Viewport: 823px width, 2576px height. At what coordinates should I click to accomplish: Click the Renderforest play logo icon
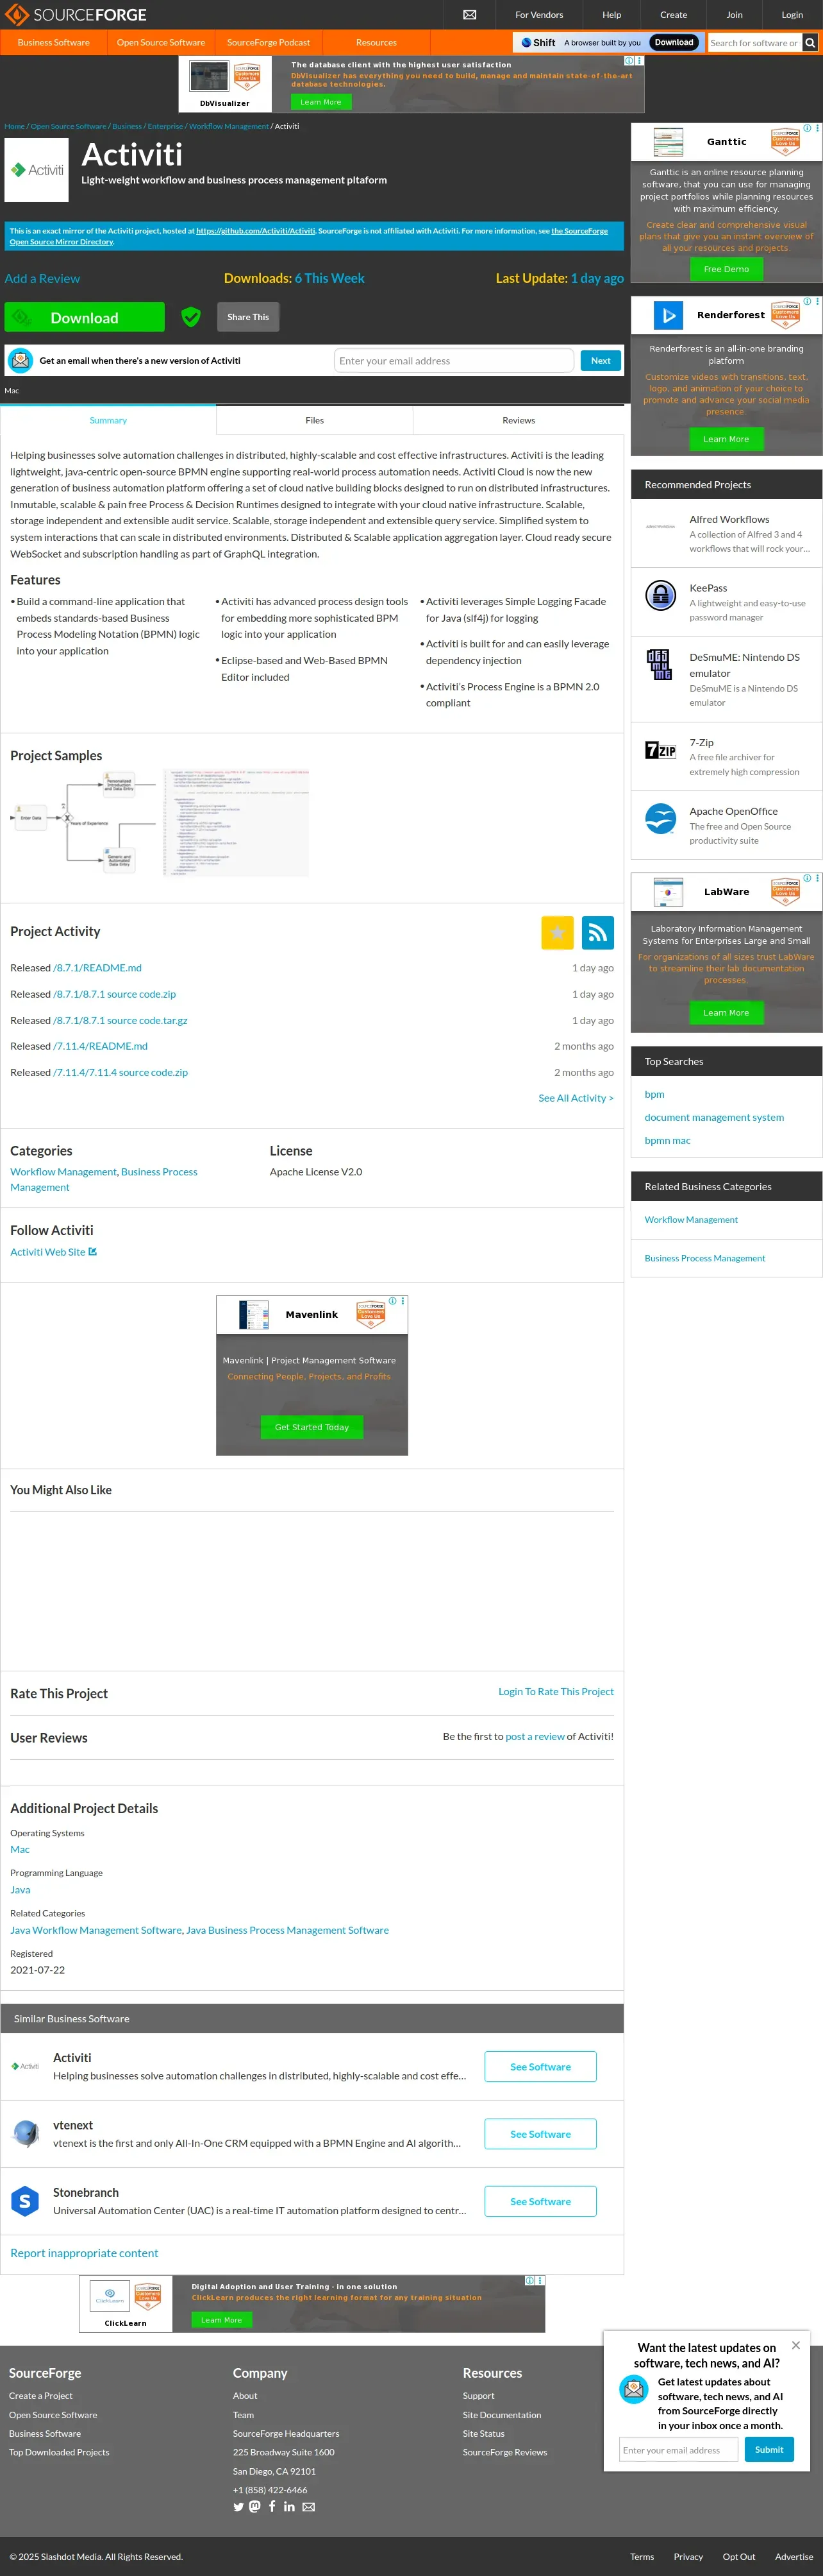[668, 315]
